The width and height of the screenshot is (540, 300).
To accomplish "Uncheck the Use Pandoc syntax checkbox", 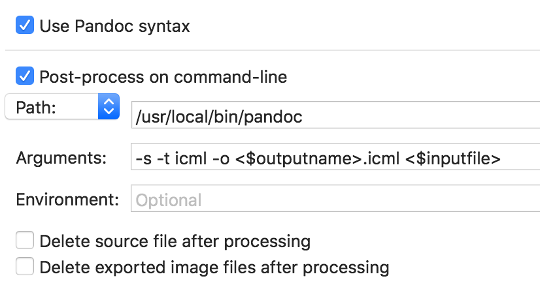I will click(25, 25).
